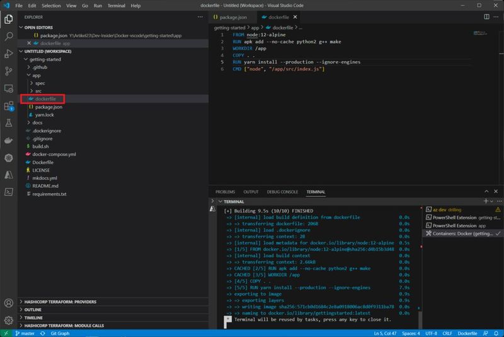Open Explorer views and more actions
The width and height of the screenshot is (504, 337).
tap(200, 17)
